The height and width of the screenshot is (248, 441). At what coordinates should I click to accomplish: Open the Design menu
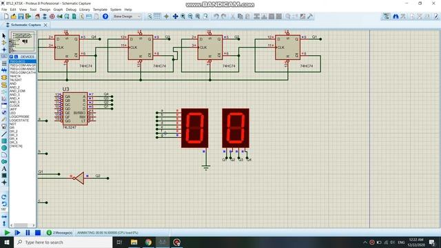pos(45,10)
